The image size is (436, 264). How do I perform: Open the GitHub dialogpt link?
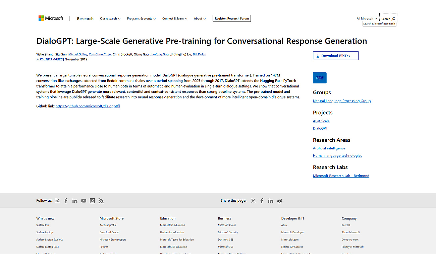point(88,106)
